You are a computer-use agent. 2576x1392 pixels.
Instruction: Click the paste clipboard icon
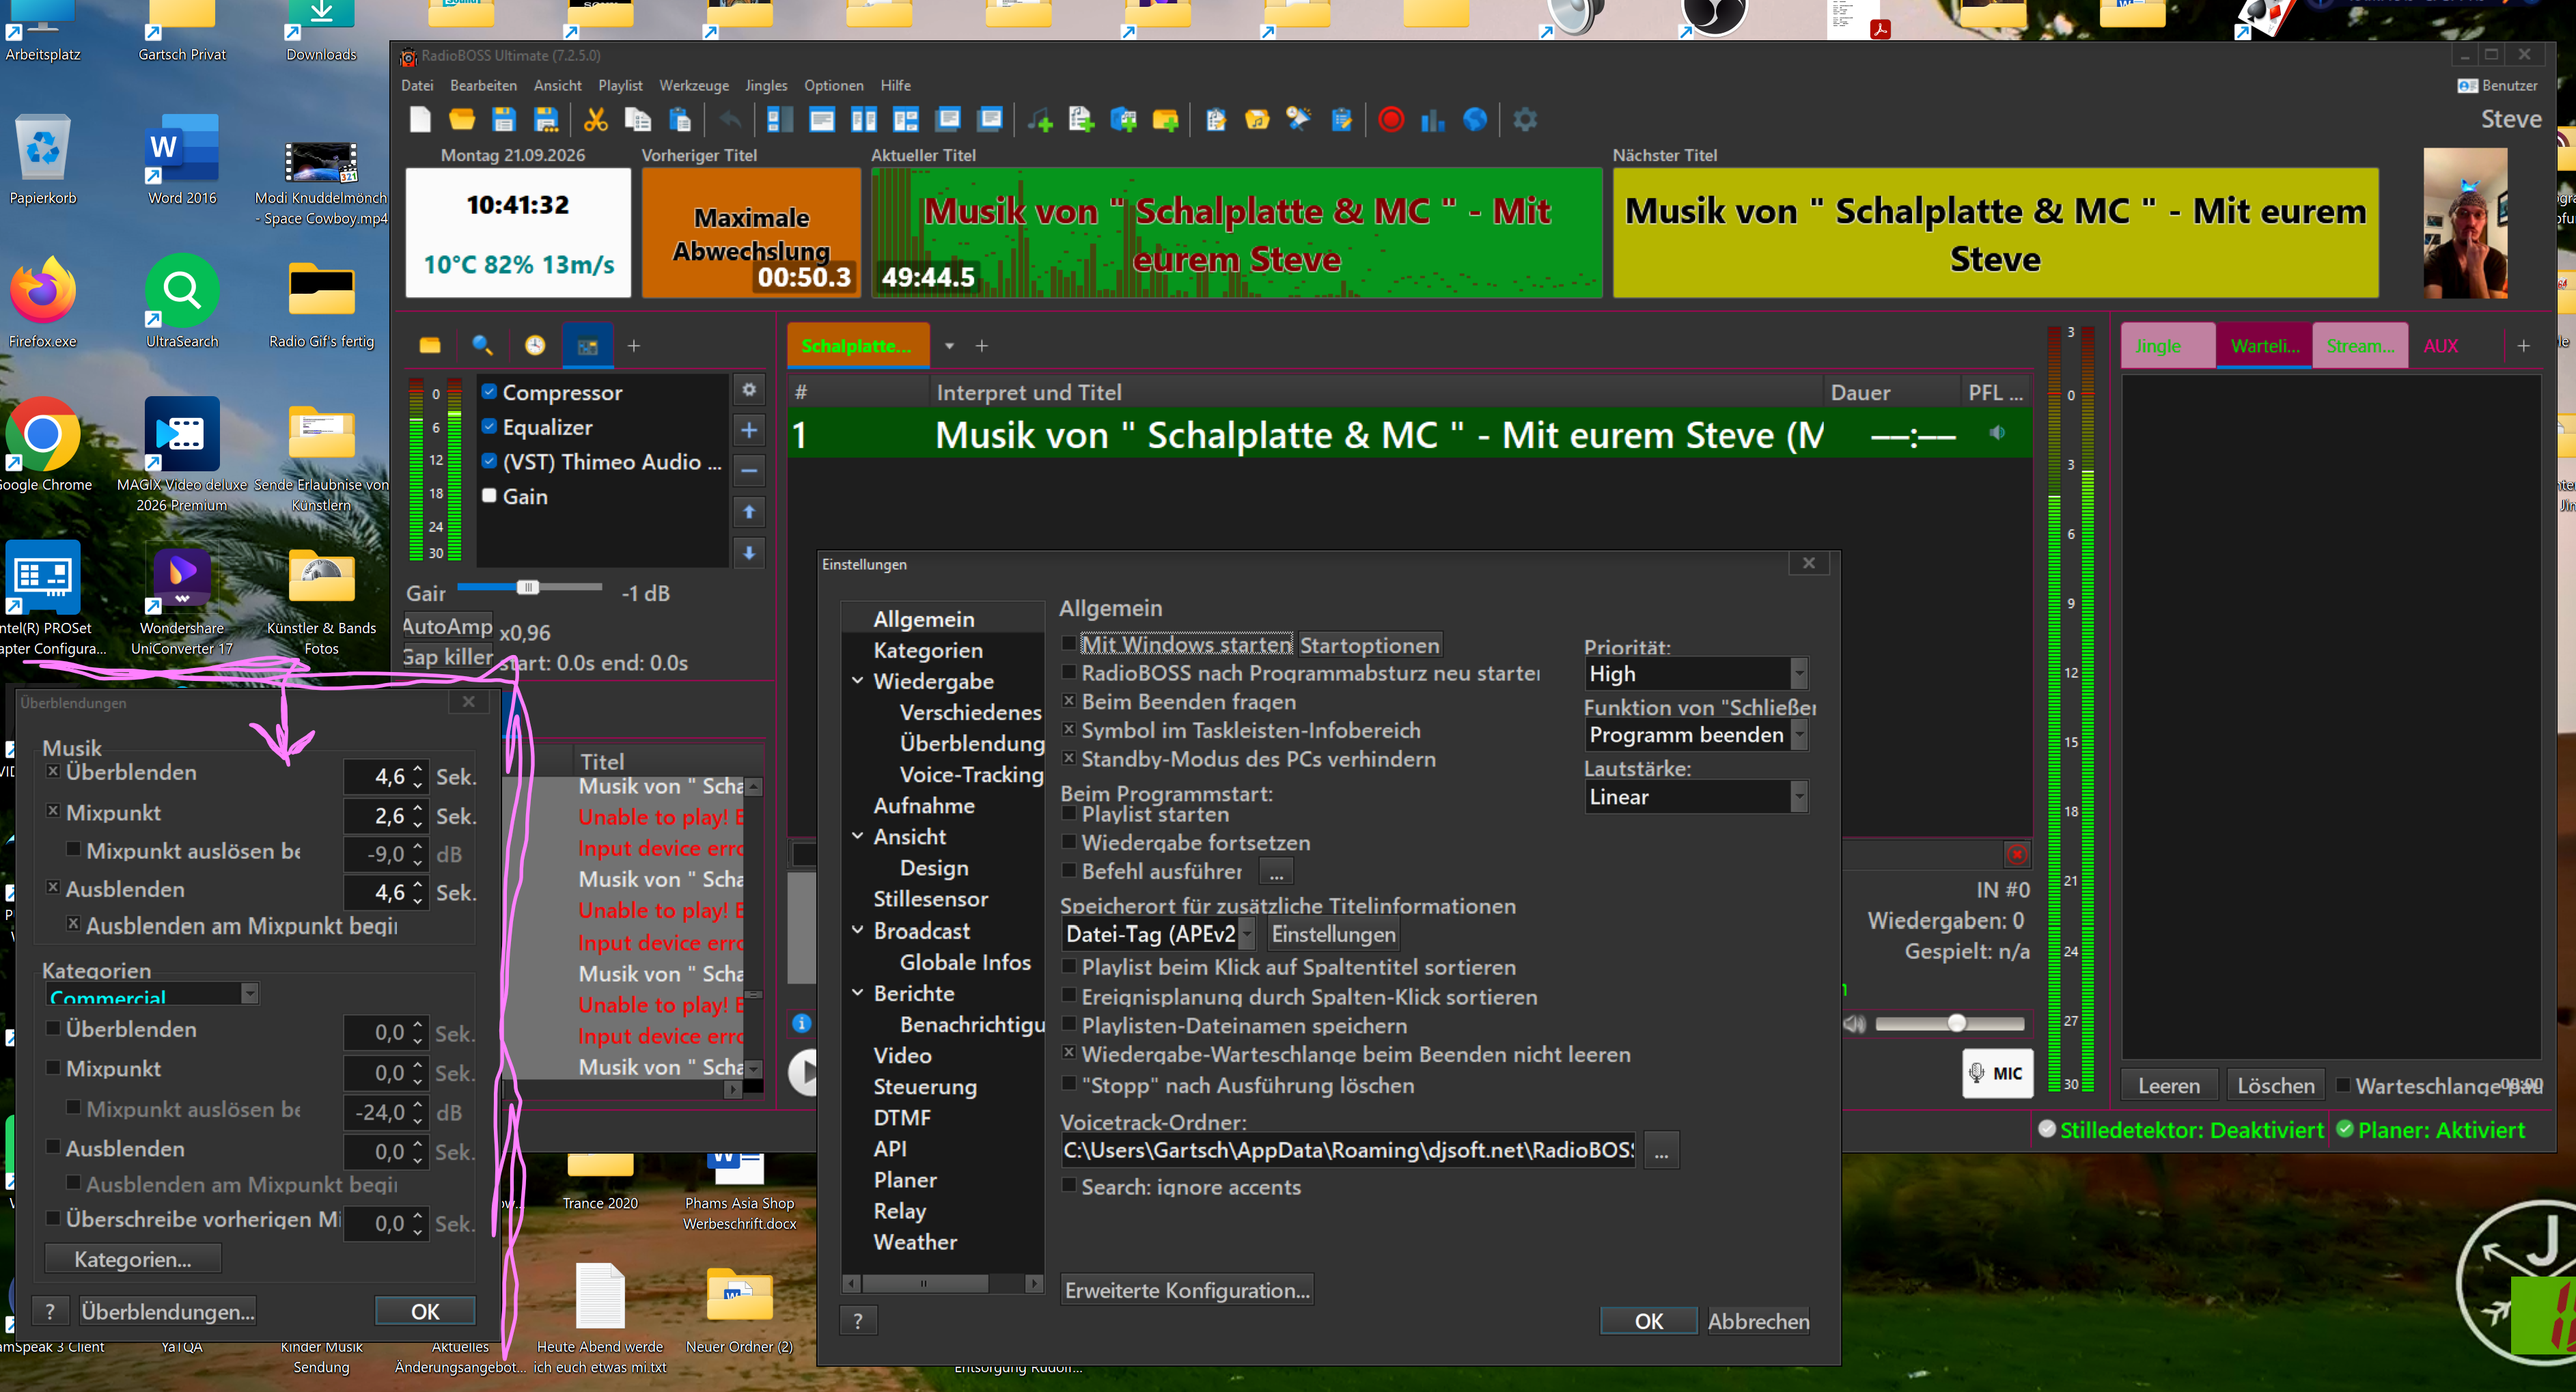(x=680, y=120)
